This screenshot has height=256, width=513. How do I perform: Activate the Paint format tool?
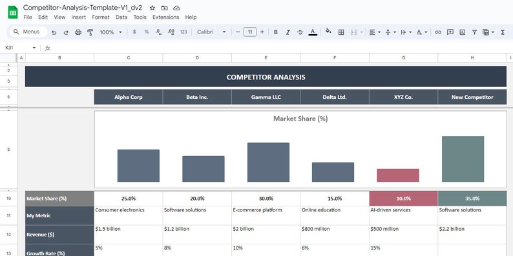pos(90,32)
